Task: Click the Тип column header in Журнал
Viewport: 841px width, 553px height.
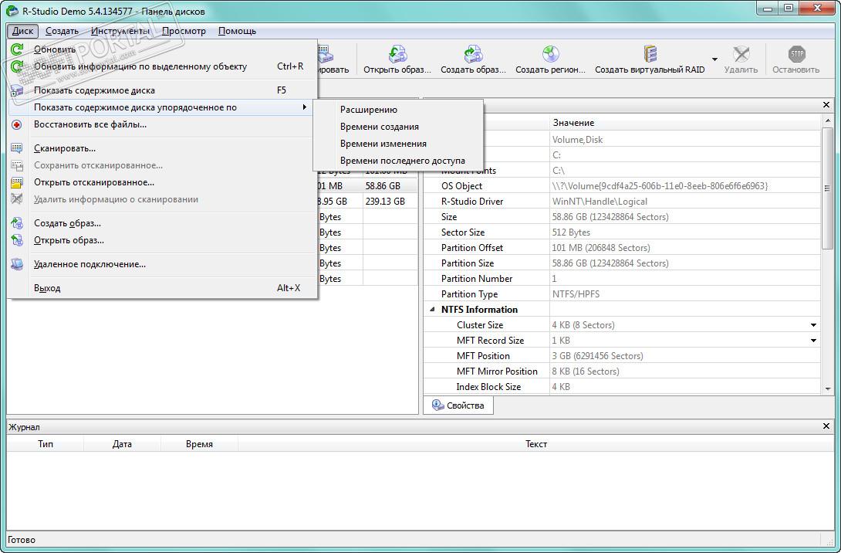Action: coord(46,444)
